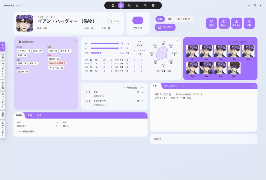The width and height of the screenshot is (266, 180).
Task: Switch to the ディスプレイ tab in memo panel
Action: pyautogui.click(x=171, y=86)
